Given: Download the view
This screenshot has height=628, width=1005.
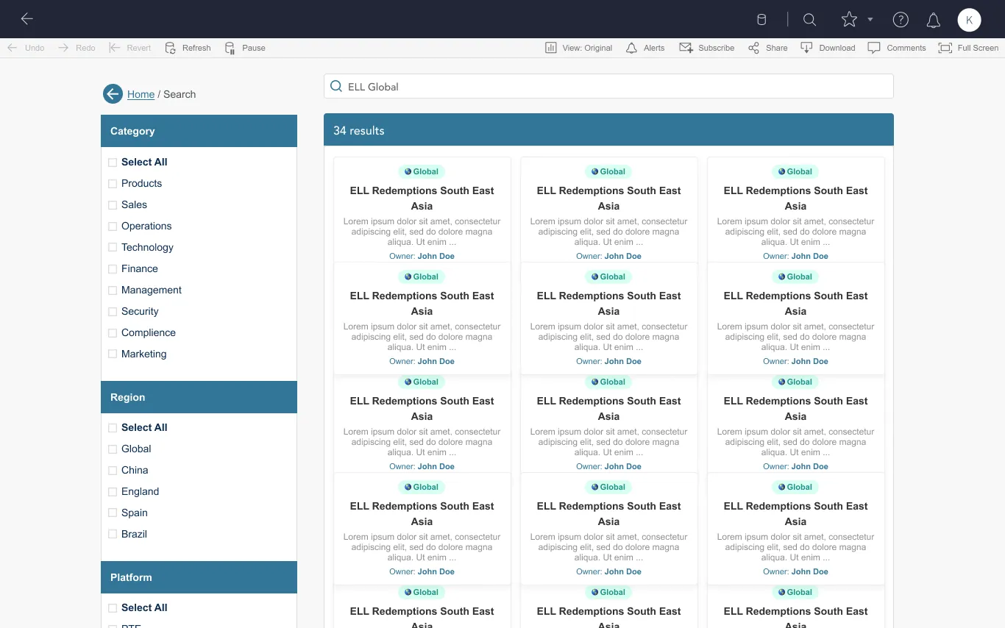Looking at the screenshot, I should (x=828, y=48).
